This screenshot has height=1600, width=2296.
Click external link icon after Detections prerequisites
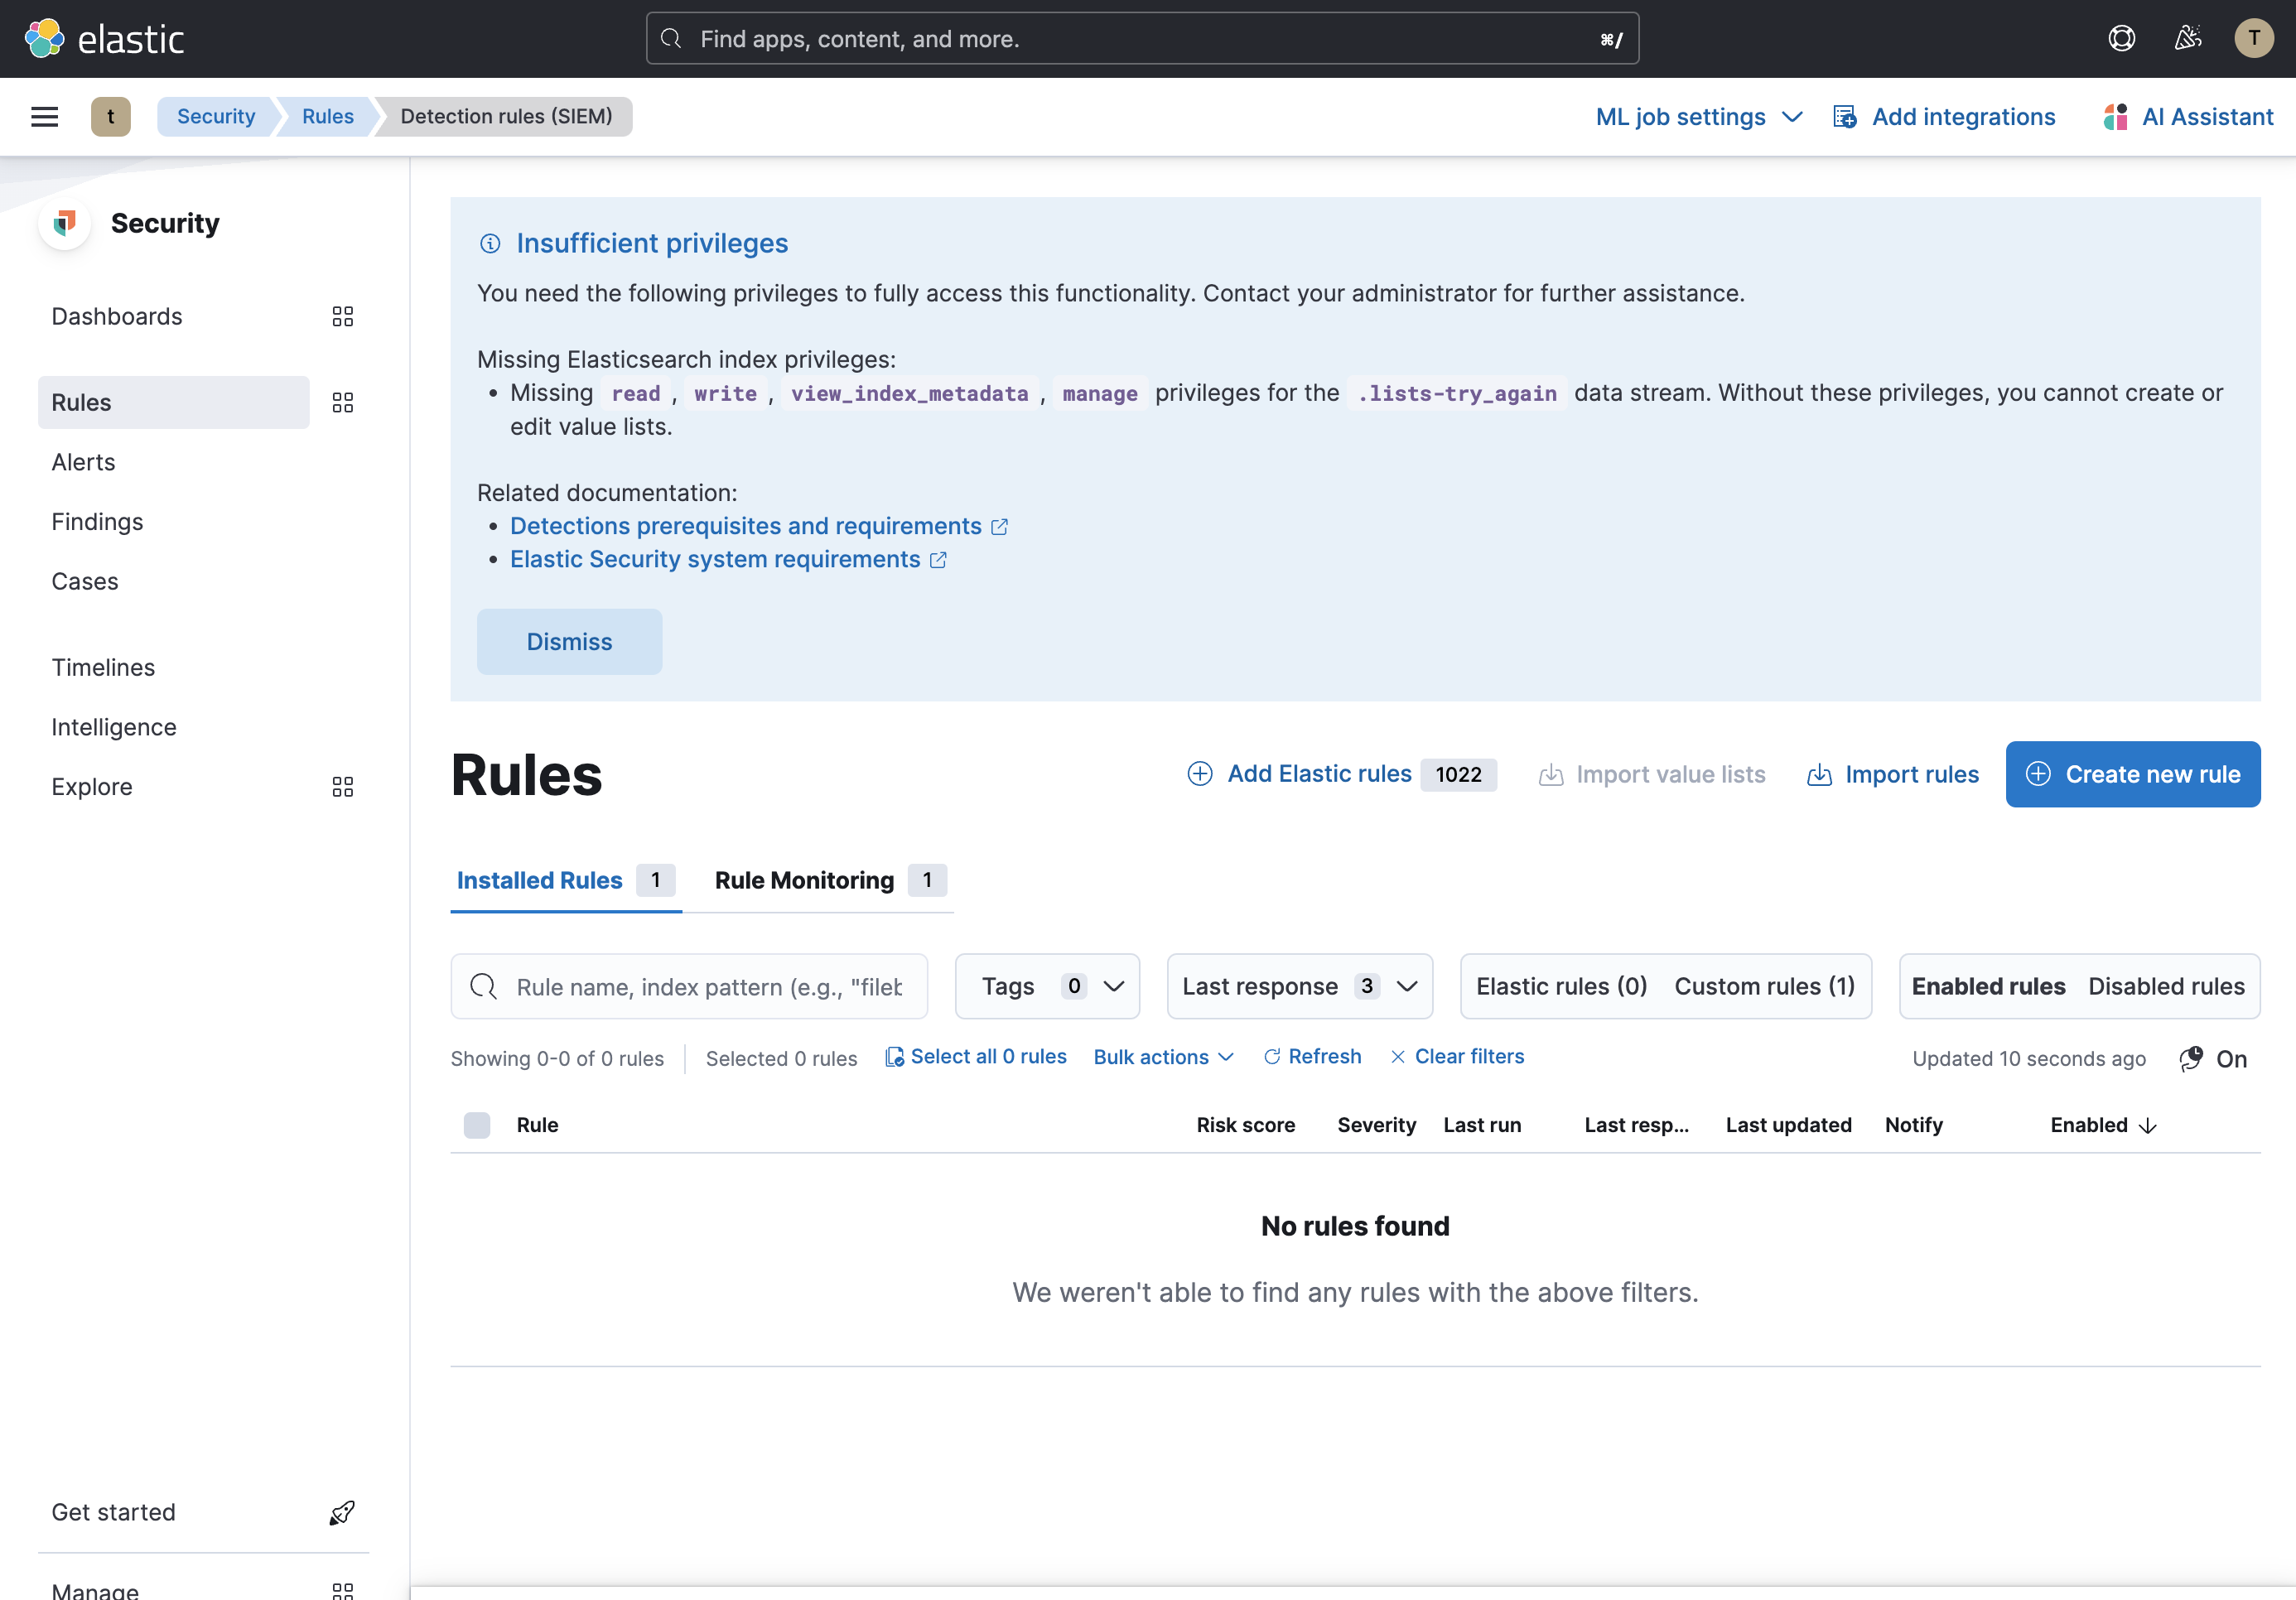click(x=999, y=527)
